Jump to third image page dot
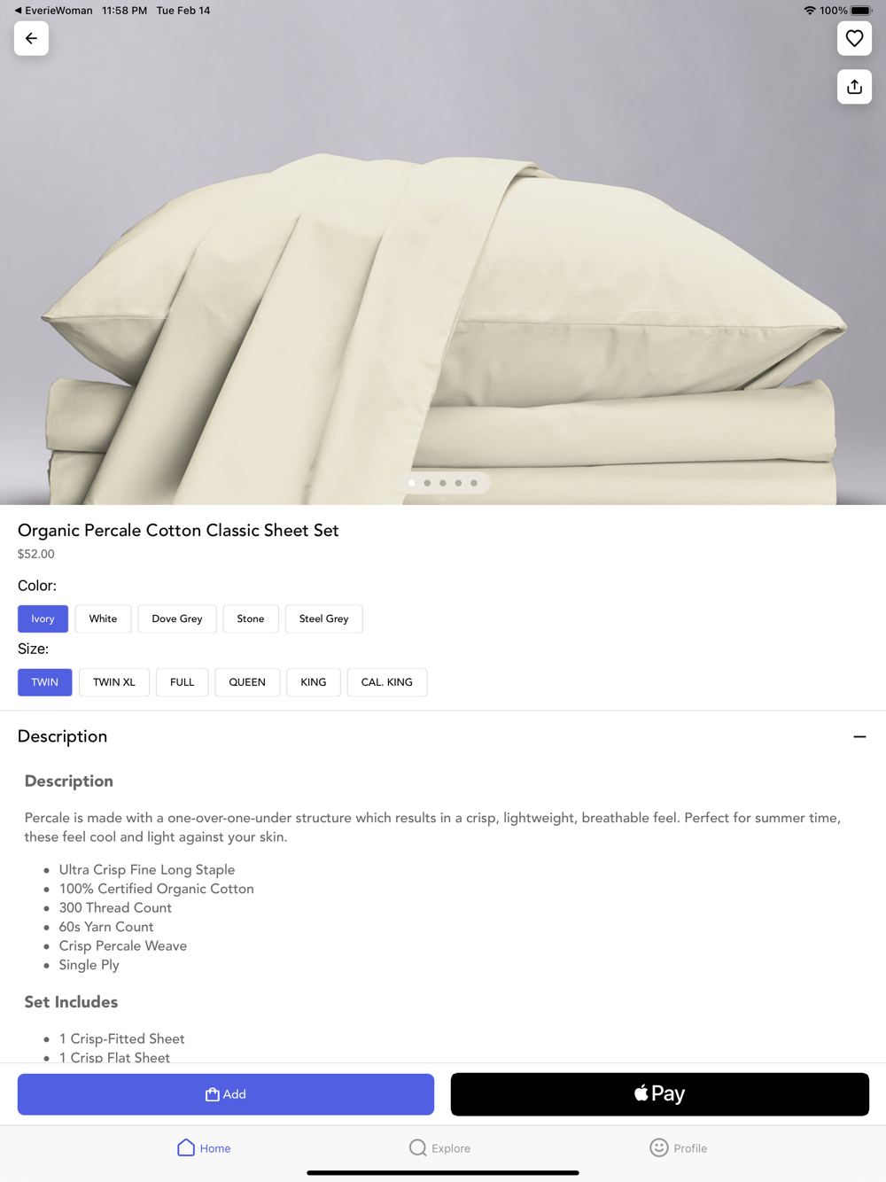Screen dimensions: 886x1182 443,483
